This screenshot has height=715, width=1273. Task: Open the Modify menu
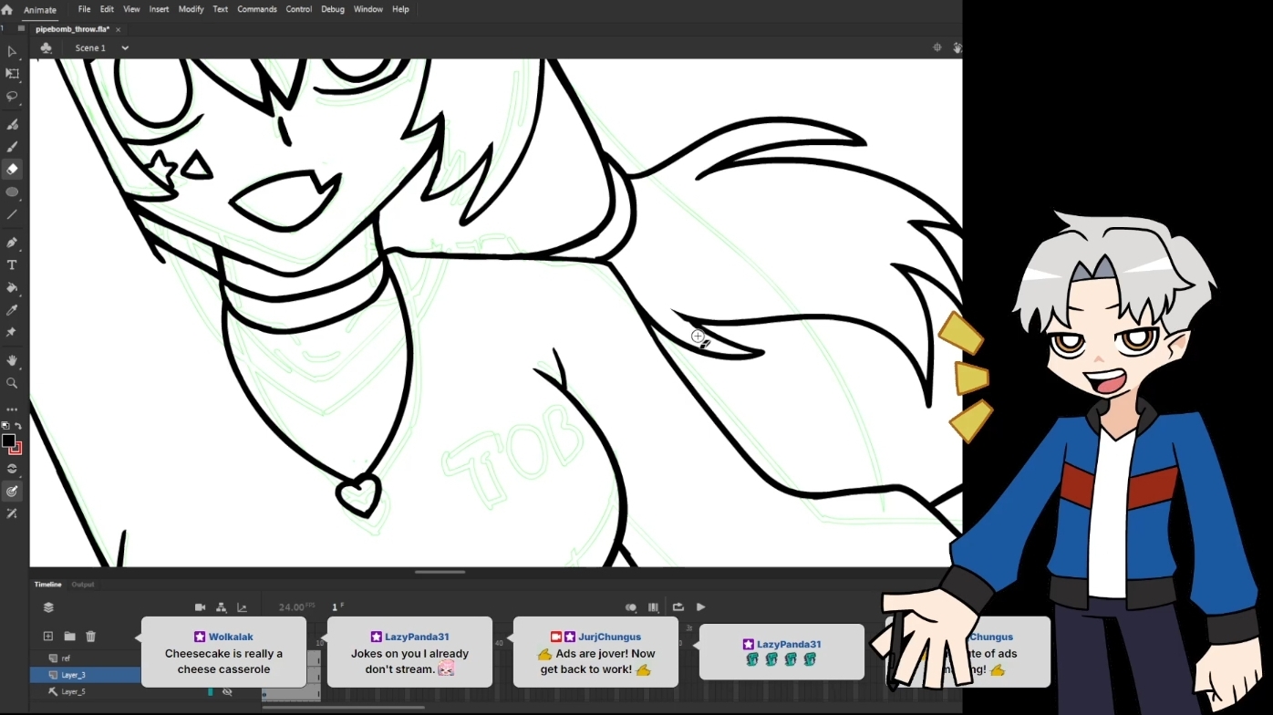(191, 9)
